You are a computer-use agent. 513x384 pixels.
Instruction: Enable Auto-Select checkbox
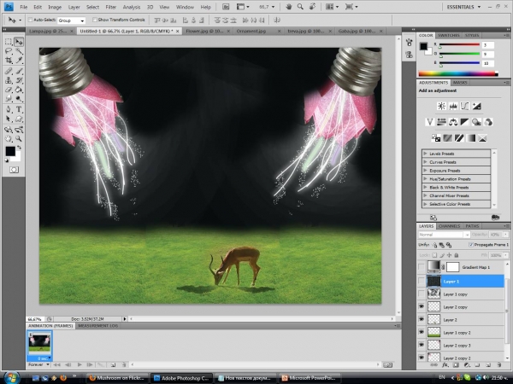30,20
